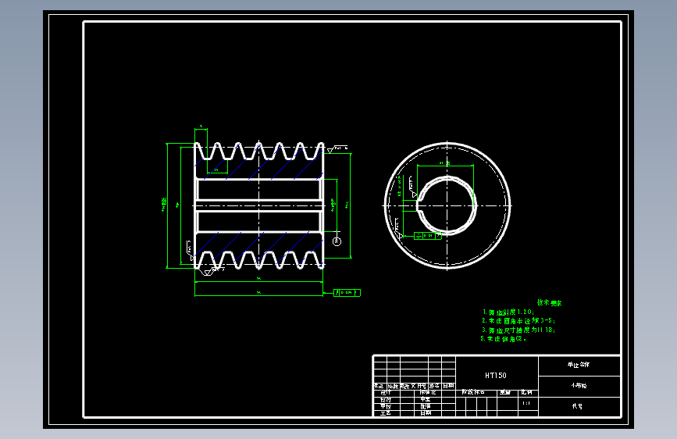Select technical requirement line ending 1.20
The image size is (677, 439).
[x=508, y=312]
